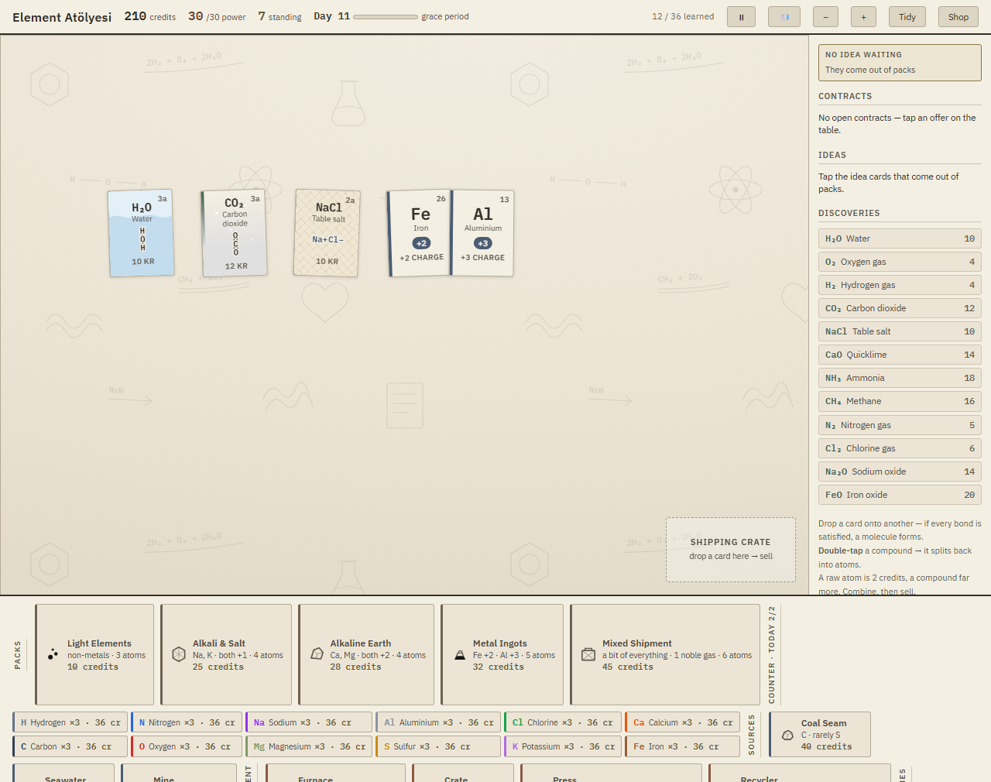Click the Shipping Crate drop zone

[x=731, y=550]
